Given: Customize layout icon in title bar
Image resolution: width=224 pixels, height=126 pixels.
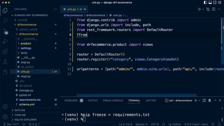Looking at the screenshot, I should (x=220, y=2).
